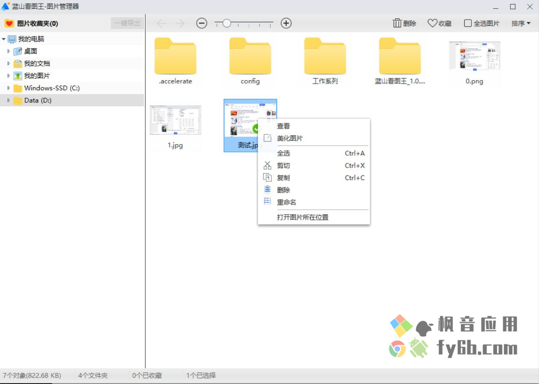The height and width of the screenshot is (384, 539).
Task: Click the back navigation arrow
Action: [x=161, y=23]
